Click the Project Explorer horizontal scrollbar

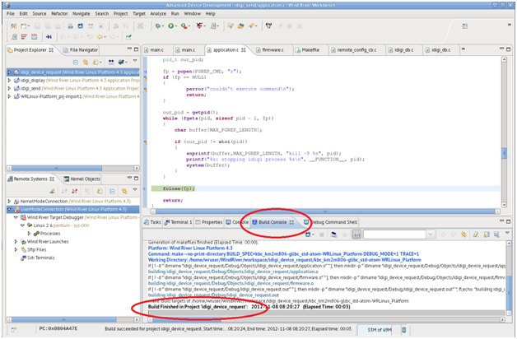point(73,168)
